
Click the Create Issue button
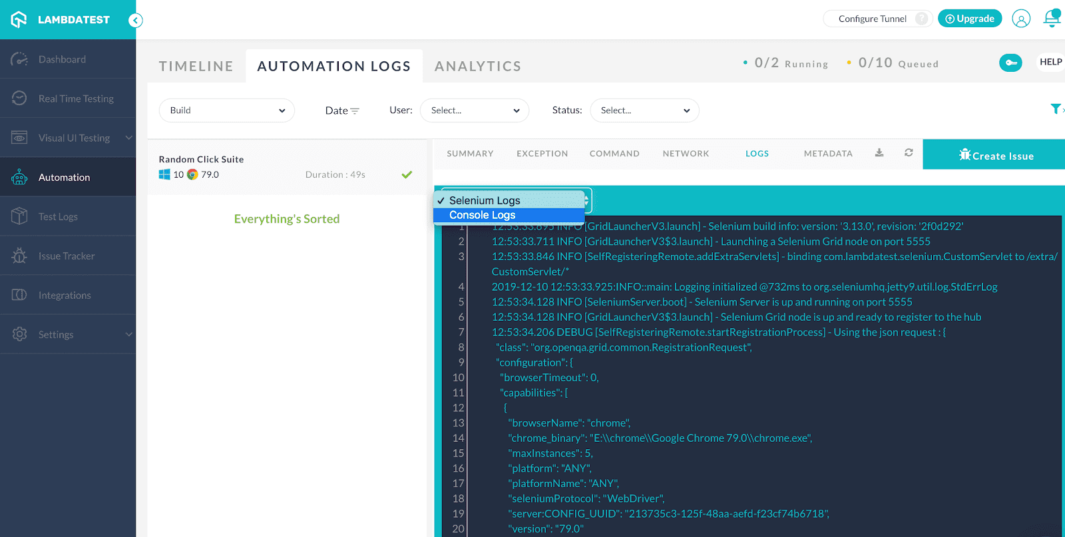click(994, 154)
